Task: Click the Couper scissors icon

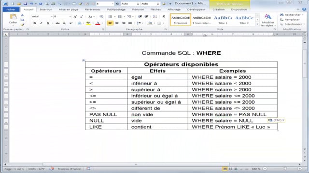Action: point(22,15)
